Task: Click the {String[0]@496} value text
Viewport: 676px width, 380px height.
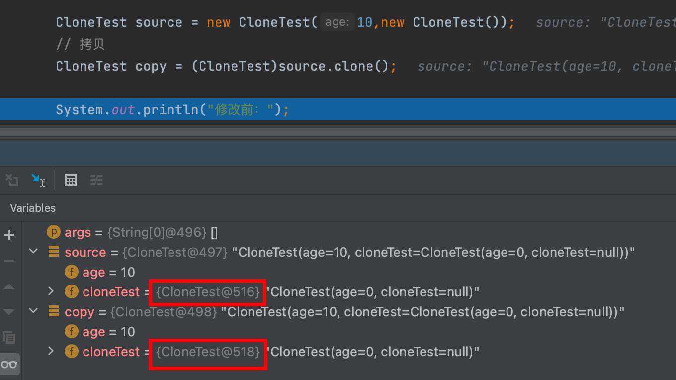Action: coord(158,232)
